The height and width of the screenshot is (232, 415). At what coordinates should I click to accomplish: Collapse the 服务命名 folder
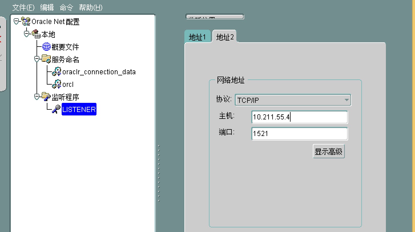[x=37, y=59]
